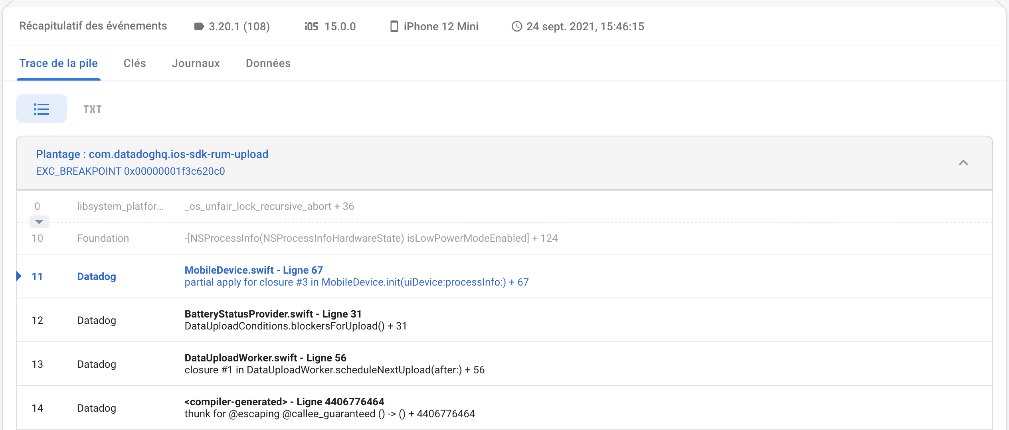Click BatteryStatusProvider.swift - Ligne 31
The width and height of the screenshot is (1009, 430).
tap(273, 314)
